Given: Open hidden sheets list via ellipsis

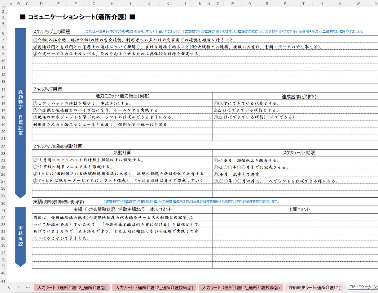Looking at the screenshot, I should pos(28,287).
